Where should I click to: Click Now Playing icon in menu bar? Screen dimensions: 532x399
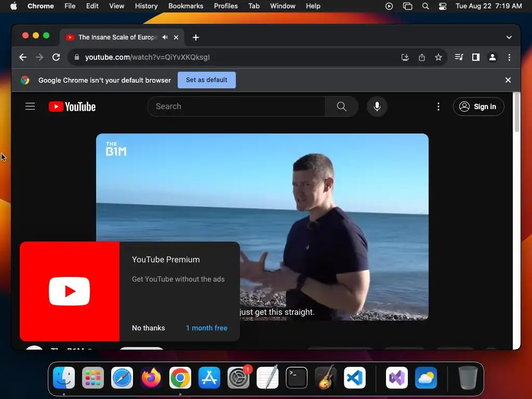(389, 6)
